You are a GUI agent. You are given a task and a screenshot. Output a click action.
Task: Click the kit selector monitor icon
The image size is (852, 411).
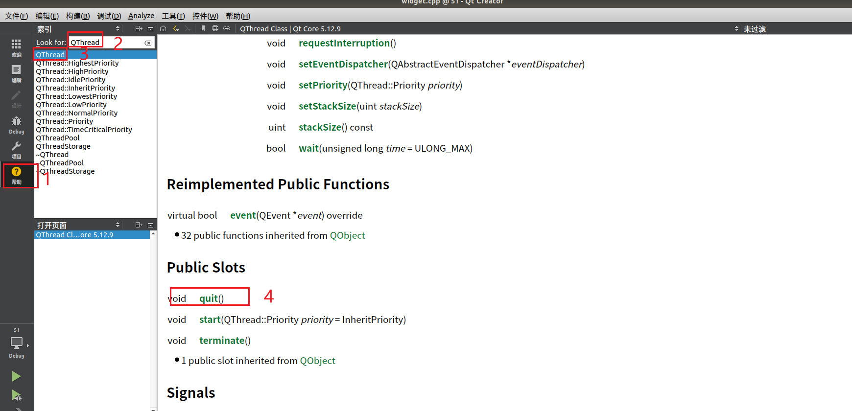[x=16, y=343]
